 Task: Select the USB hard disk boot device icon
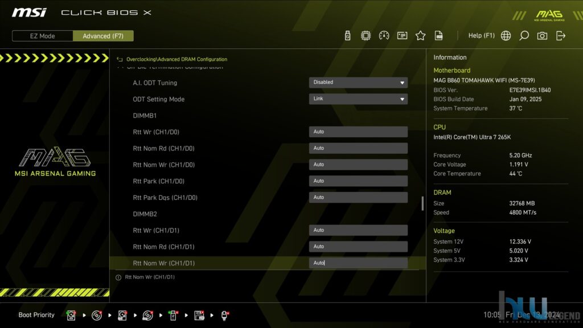(x=122, y=315)
